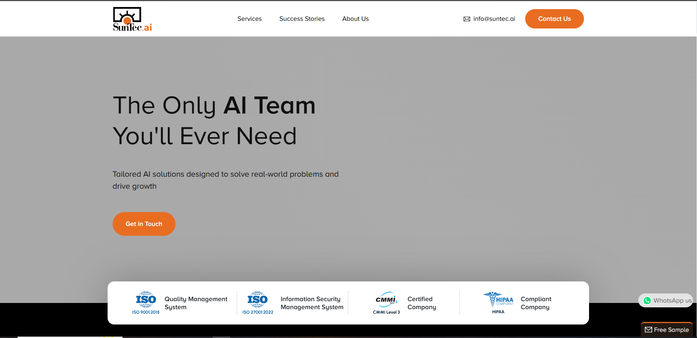Click the ISO 27001:2022 certification badge
The image size is (697, 338).
point(257,303)
